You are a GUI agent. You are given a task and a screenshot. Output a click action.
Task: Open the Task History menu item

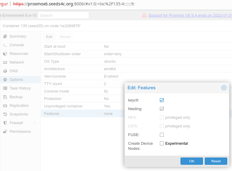(20, 88)
